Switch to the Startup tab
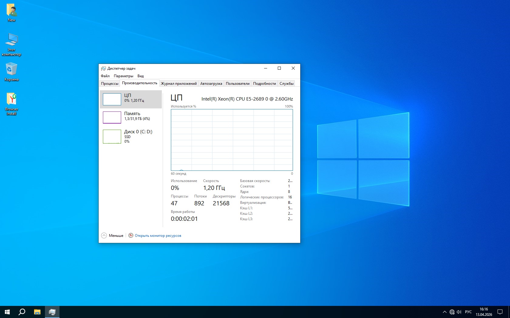 [x=211, y=84]
